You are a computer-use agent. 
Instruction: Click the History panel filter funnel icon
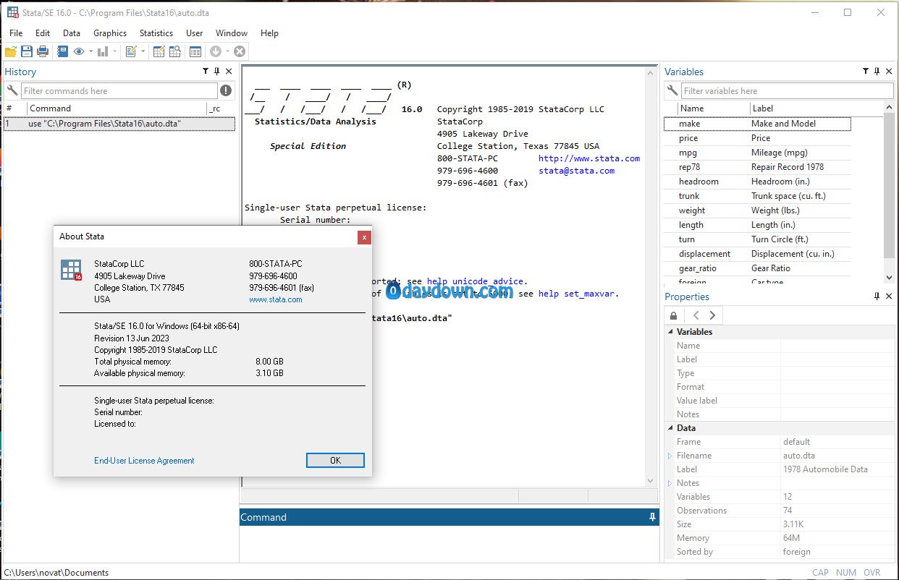[206, 72]
